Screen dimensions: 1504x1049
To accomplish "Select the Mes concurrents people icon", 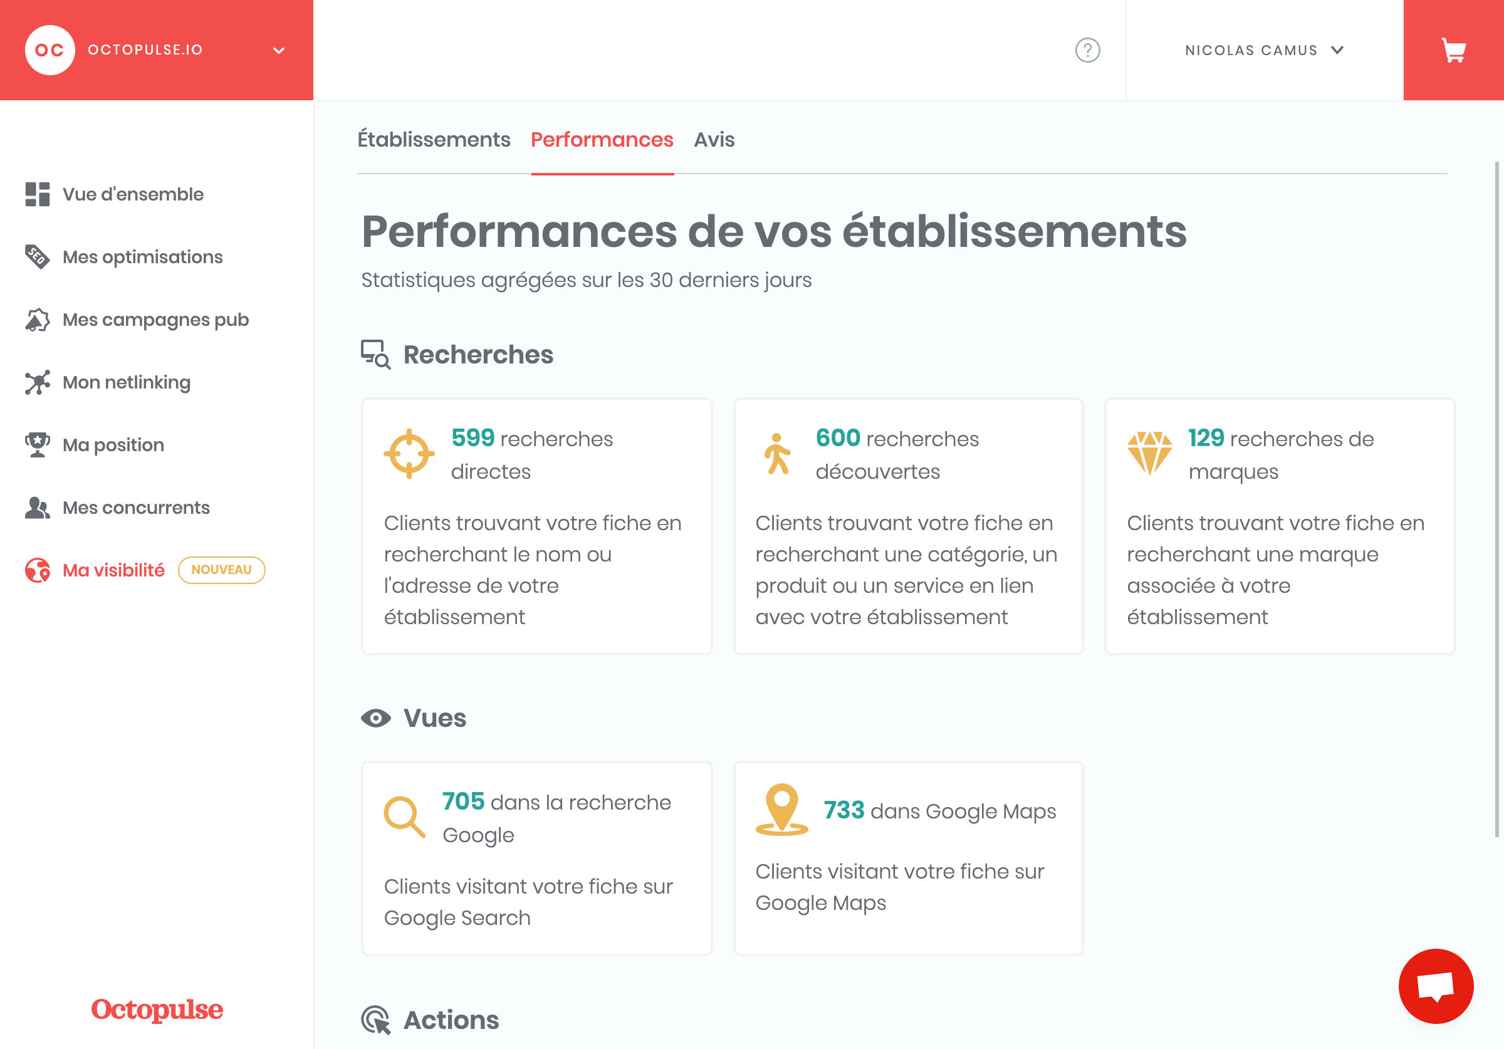I will pyautogui.click(x=34, y=508).
